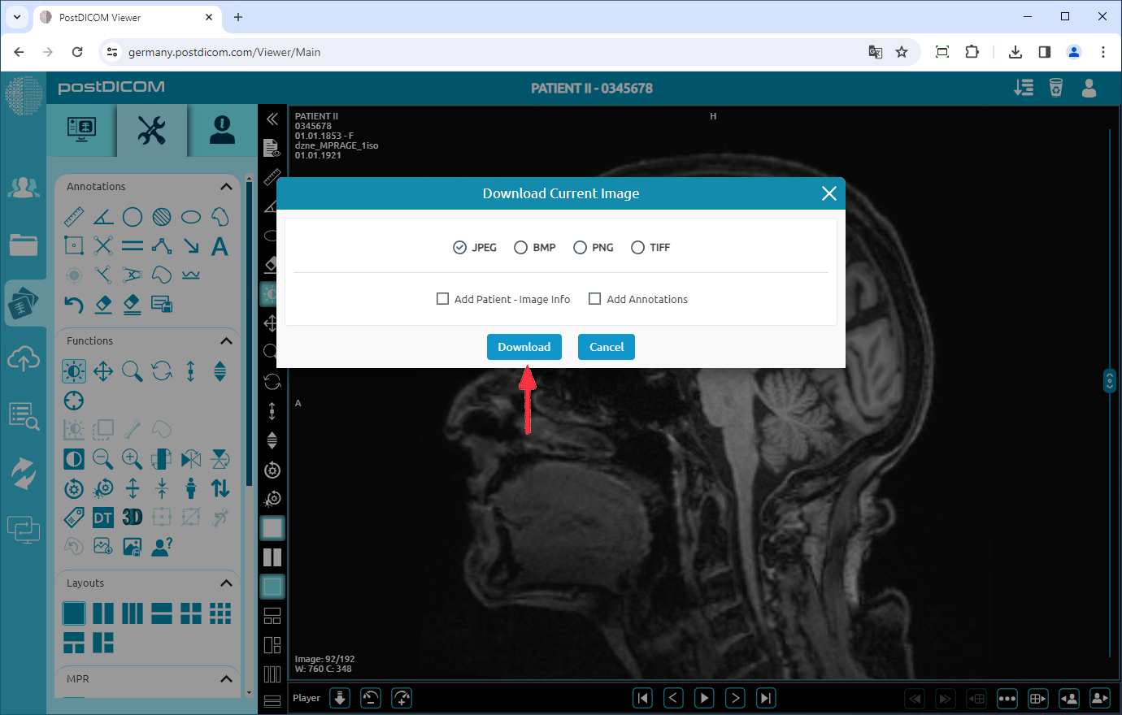
Task: Enable the Add Patient - Image Info option
Action: point(442,298)
